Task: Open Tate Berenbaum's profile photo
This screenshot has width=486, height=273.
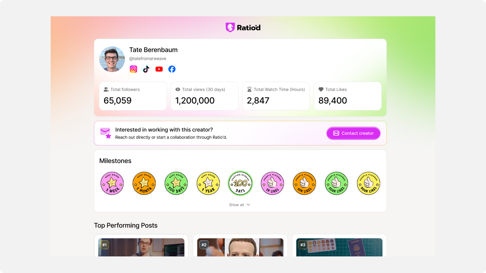Action: tap(112, 59)
